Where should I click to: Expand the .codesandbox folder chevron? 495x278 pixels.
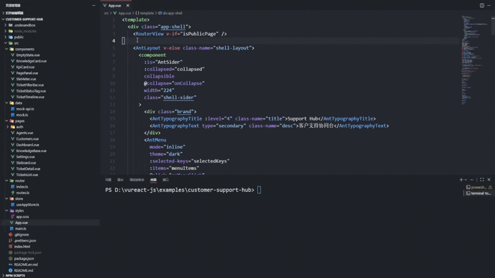coord(6,25)
